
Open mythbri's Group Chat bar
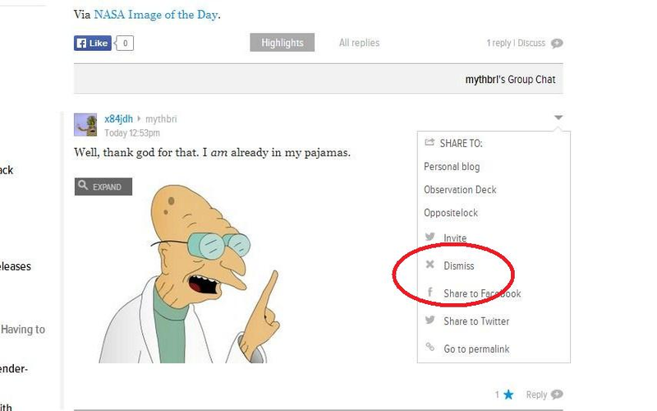coord(319,79)
